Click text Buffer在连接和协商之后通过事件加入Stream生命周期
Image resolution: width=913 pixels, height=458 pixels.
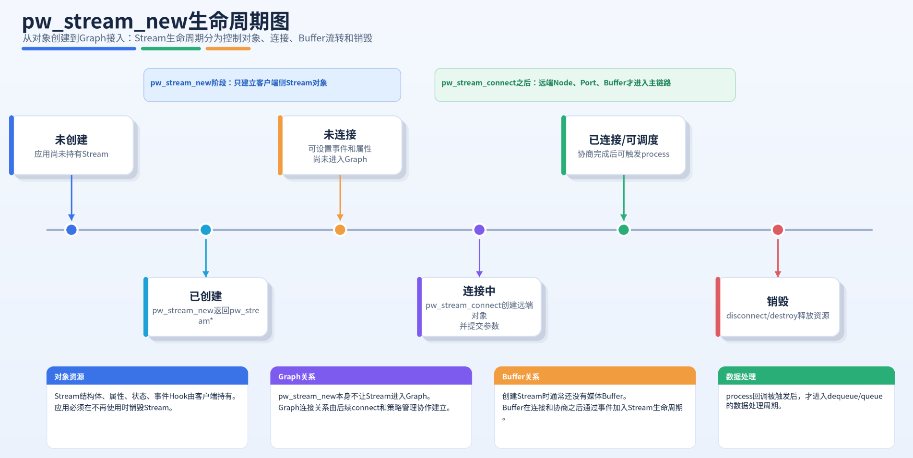(593, 408)
